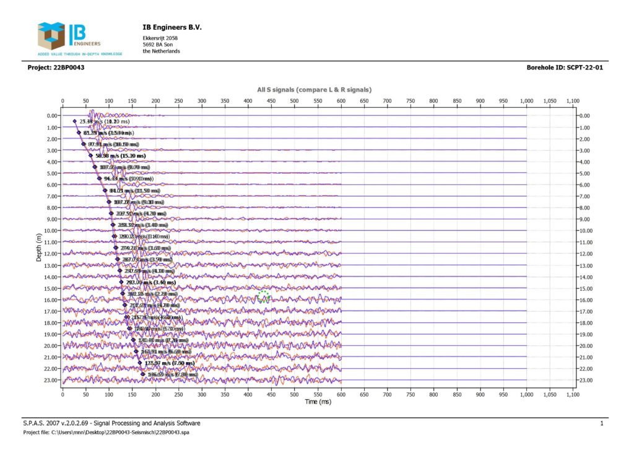
Task: Click the '500' tick on the top time axis
Action: pos(294,101)
